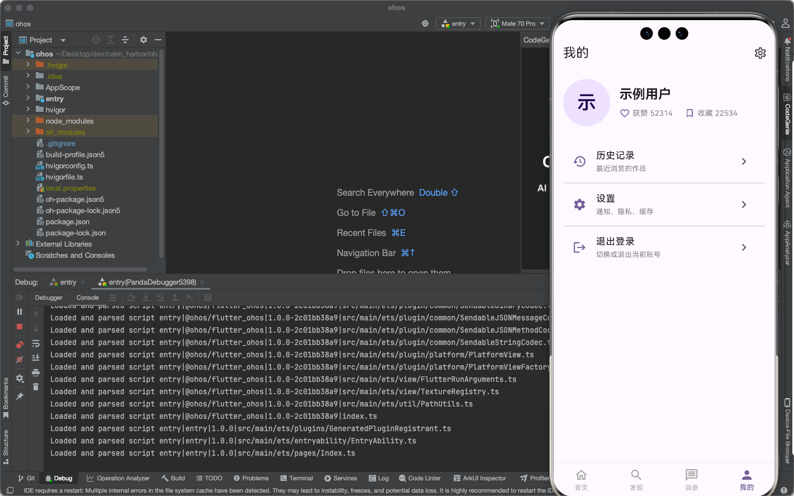Collapse all nodes using the Project panel icon
The image size is (794, 496).
pyautogui.click(x=125, y=40)
